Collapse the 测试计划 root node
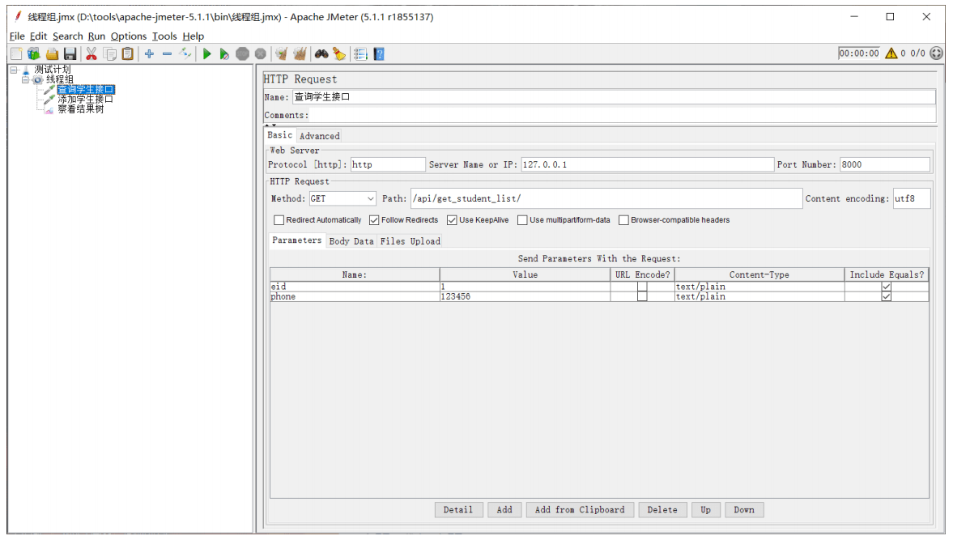Image resolution: width=953 pixels, height=540 pixels. [14, 70]
